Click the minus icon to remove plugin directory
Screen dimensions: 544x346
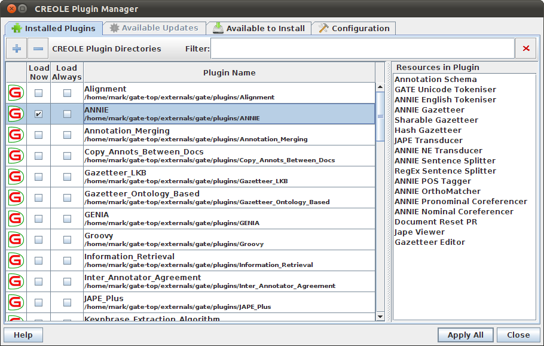click(x=38, y=48)
